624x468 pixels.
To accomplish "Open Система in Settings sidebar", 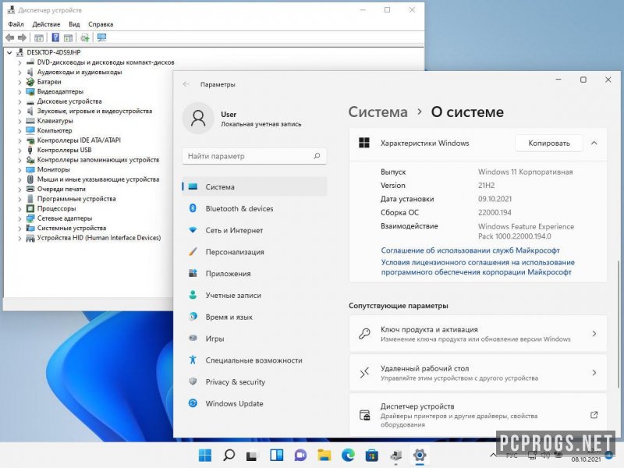I will coord(254,186).
